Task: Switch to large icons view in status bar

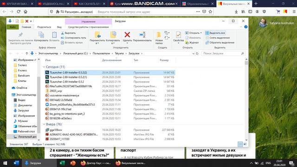Action: tap(245, 144)
